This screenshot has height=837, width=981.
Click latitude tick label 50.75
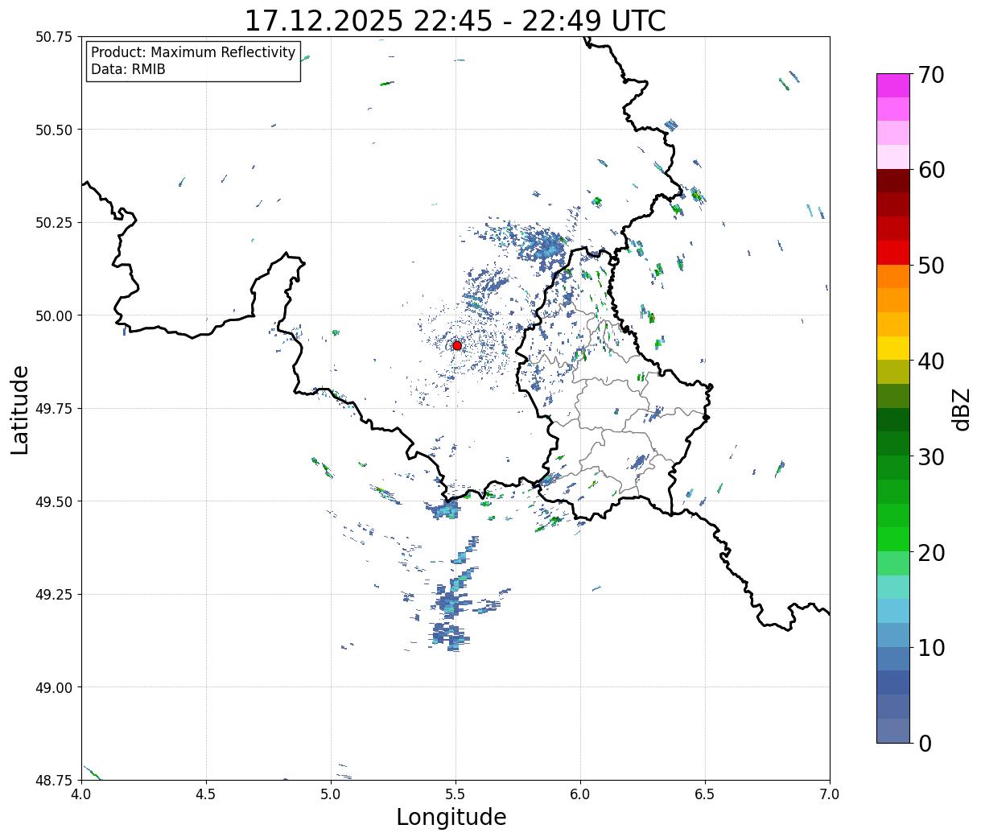pos(54,37)
